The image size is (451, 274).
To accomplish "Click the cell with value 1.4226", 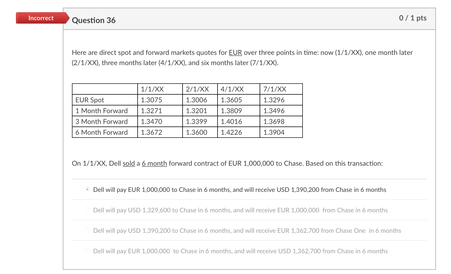I will [231, 132].
